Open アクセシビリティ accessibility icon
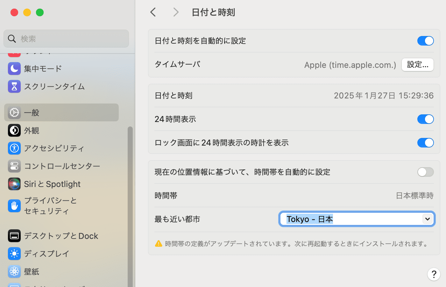Image resolution: width=446 pixels, height=287 pixels. (x=14, y=148)
